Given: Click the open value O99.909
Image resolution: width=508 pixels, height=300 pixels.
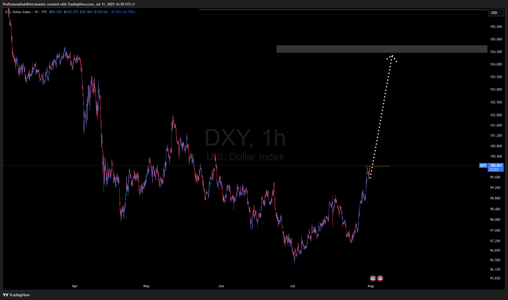Looking at the screenshot, I should pos(56,12).
